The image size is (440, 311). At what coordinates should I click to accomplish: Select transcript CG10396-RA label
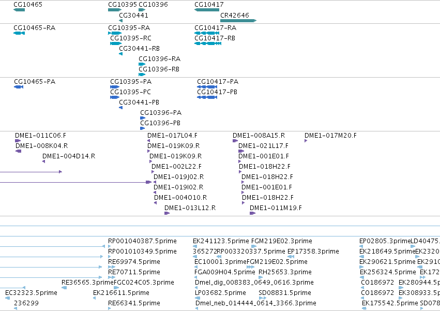pos(160,58)
